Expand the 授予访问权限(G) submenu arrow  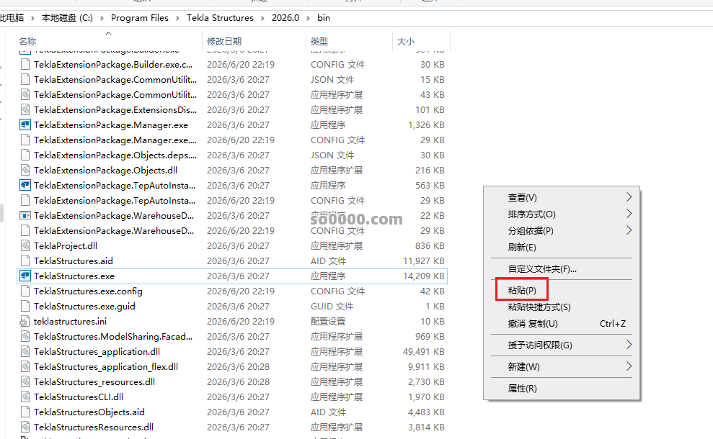pos(629,345)
